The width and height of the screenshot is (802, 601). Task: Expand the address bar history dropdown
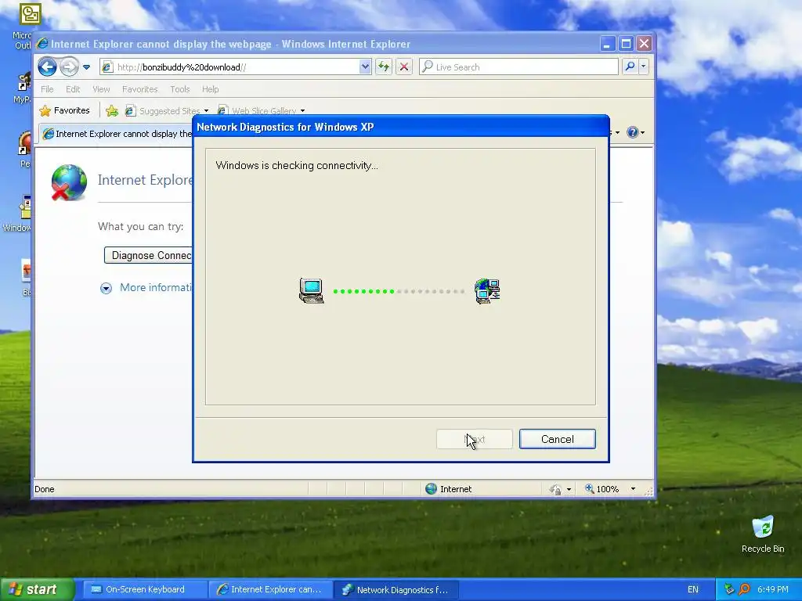[365, 67]
